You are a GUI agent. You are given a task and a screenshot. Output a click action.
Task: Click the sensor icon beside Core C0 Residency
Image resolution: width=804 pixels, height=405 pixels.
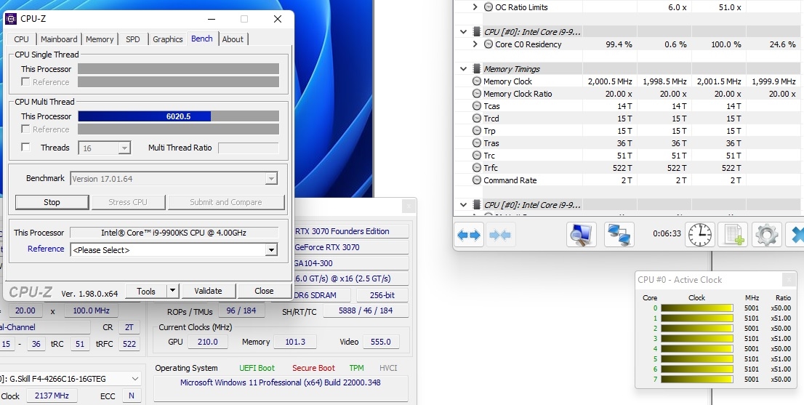[489, 44]
